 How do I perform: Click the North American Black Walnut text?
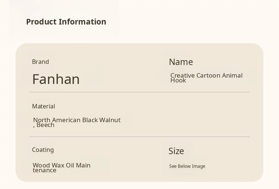[77, 120]
